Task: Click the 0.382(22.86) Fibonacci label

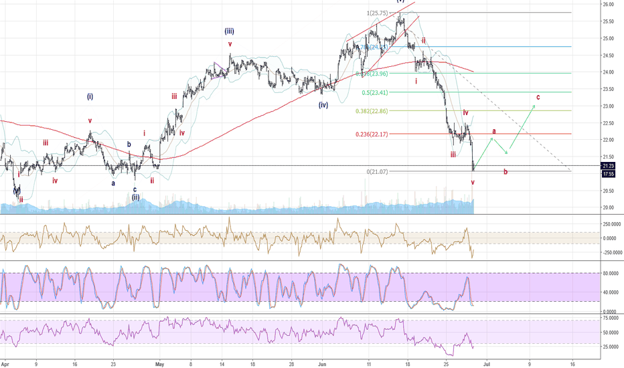Action: [x=372, y=111]
